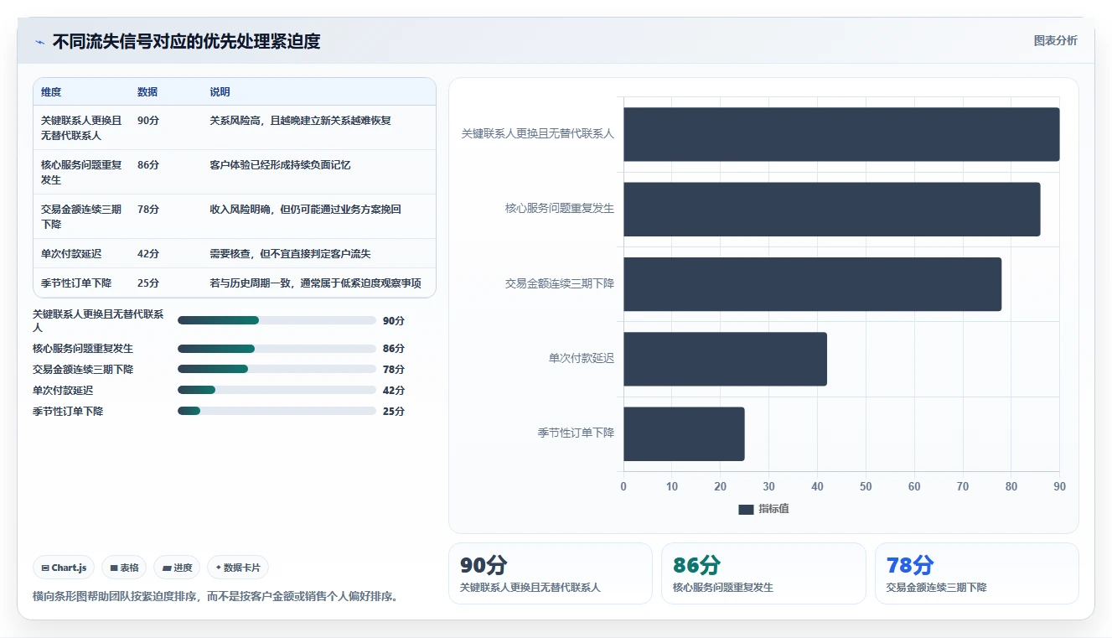Click description 客户体验已经形成持续负面记忆
This screenshot has height=638, width=1112.
tap(280, 164)
